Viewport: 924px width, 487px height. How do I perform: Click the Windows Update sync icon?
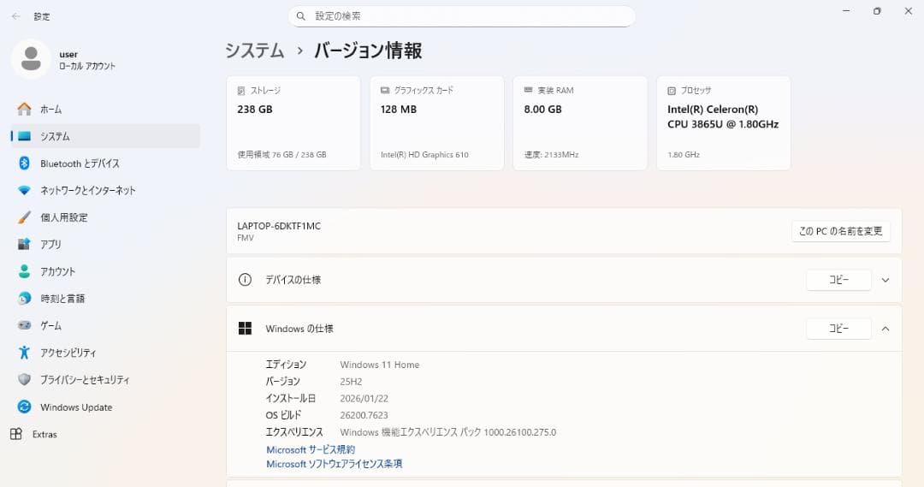24,407
